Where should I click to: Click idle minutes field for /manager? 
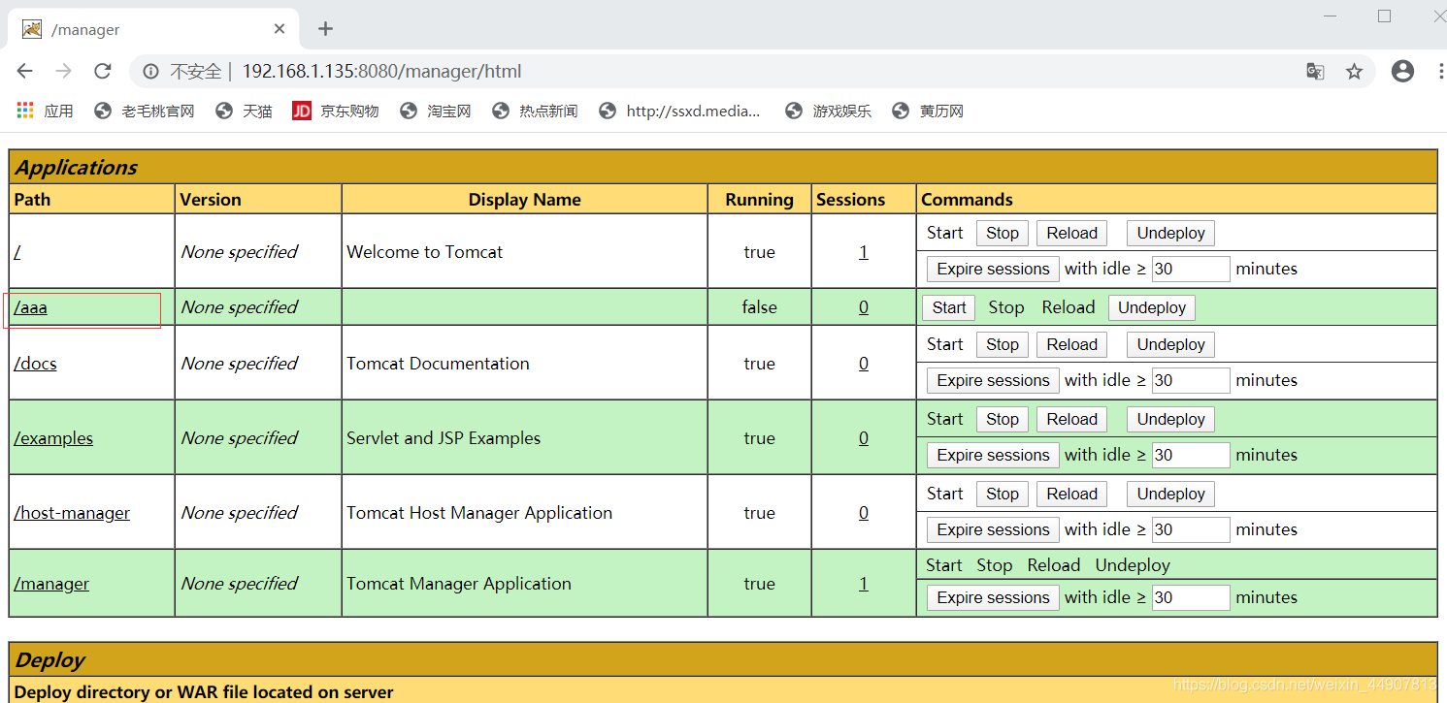click(1191, 597)
